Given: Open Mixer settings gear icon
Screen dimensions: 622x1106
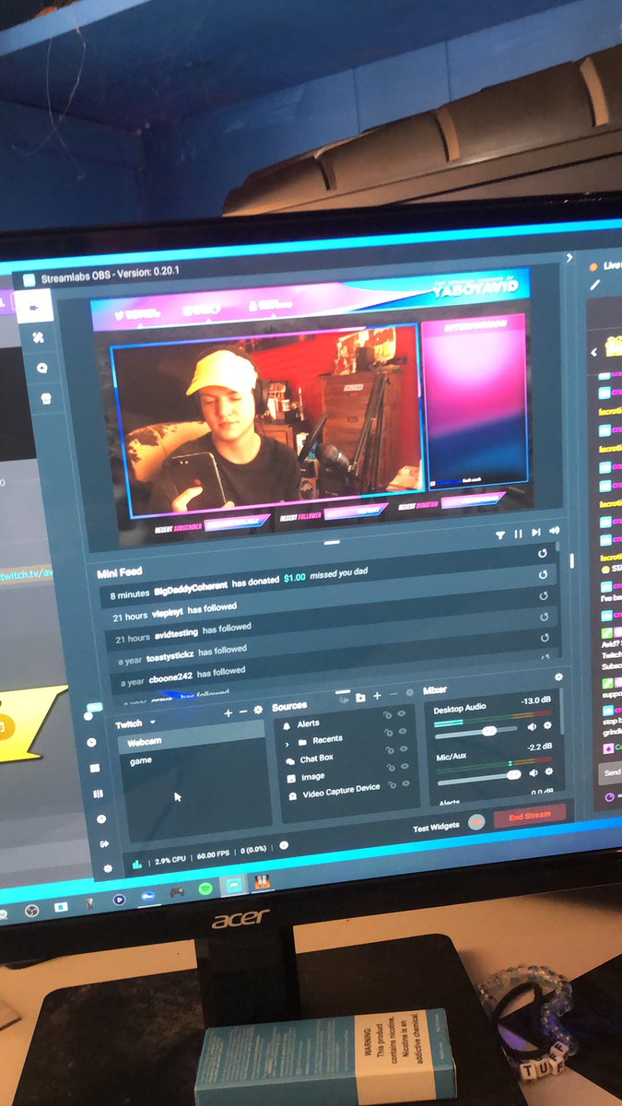Looking at the screenshot, I should pyautogui.click(x=557, y=677).
